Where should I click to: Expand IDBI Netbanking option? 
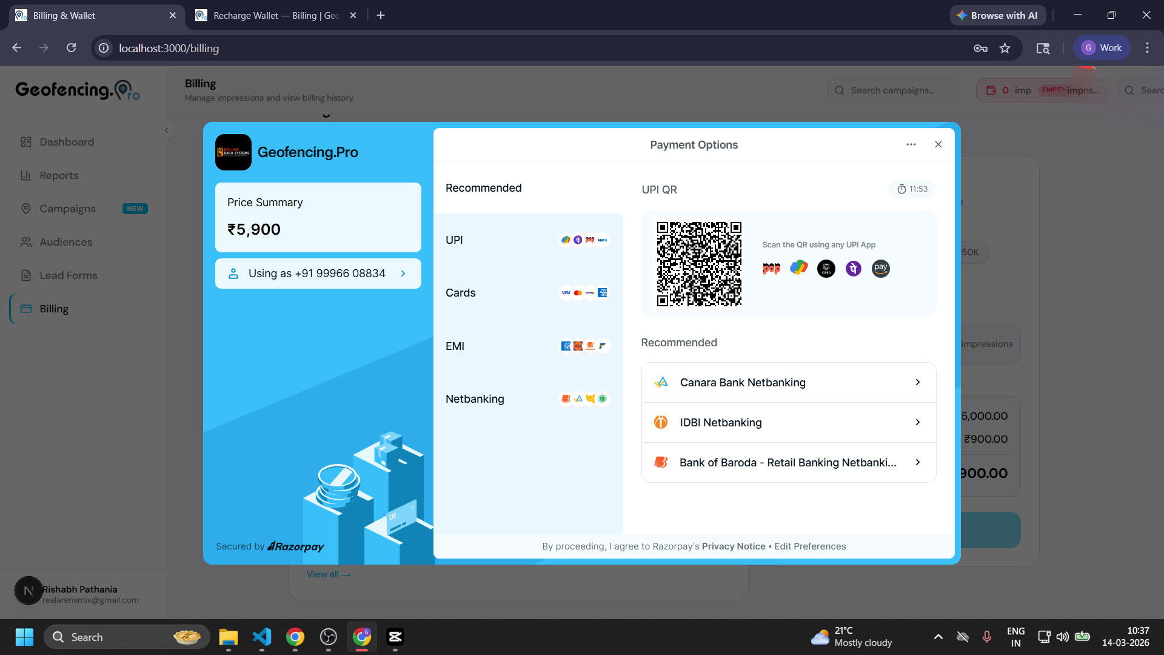788,422
